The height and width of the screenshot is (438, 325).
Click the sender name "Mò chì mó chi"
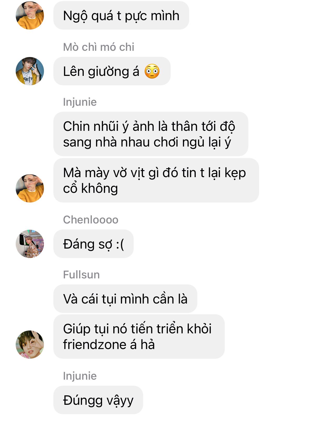tap(99, 47)
